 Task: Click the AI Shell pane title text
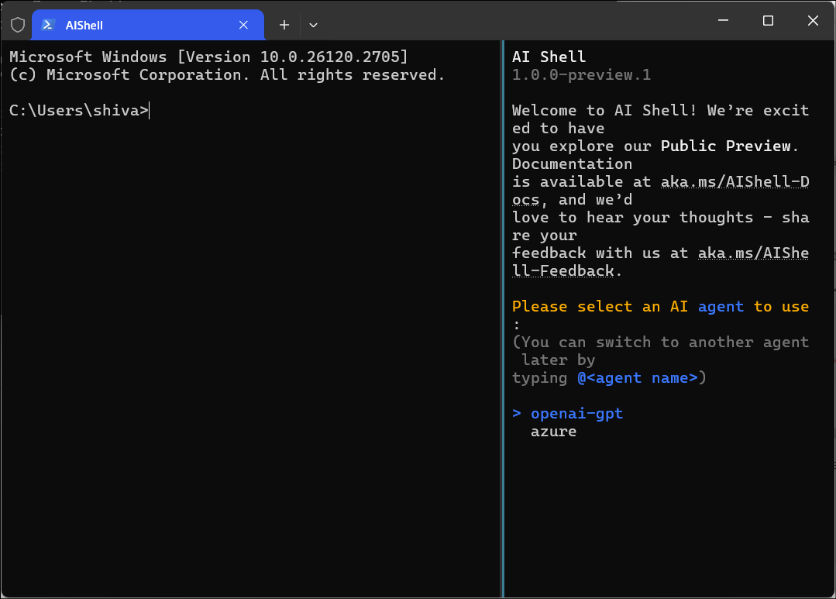tap(548, 56)
